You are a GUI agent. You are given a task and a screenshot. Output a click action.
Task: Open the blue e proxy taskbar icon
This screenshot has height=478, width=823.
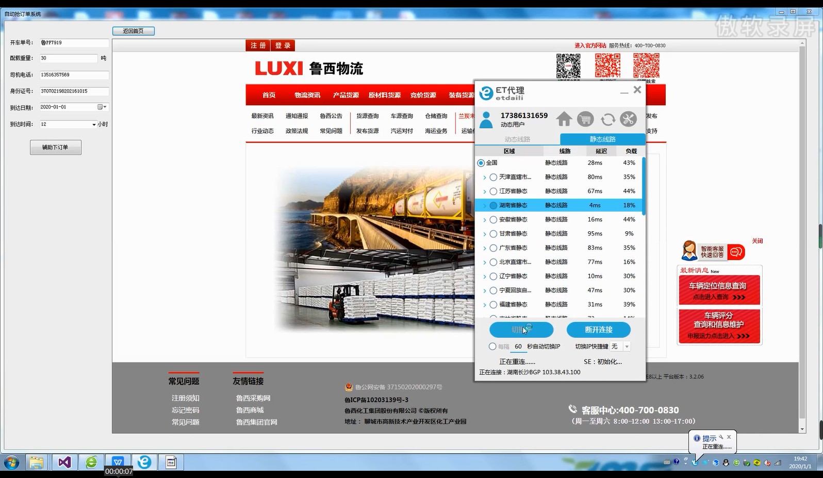point(144,462)
